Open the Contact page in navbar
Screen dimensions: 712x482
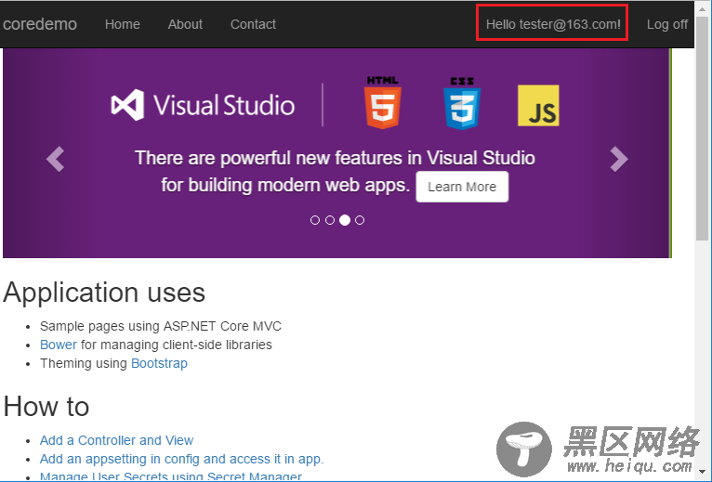pyautogui.click(x=253, y=24)
